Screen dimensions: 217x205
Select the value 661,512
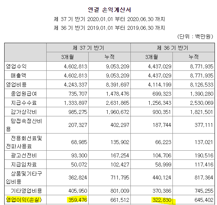(x=120, y=200)
